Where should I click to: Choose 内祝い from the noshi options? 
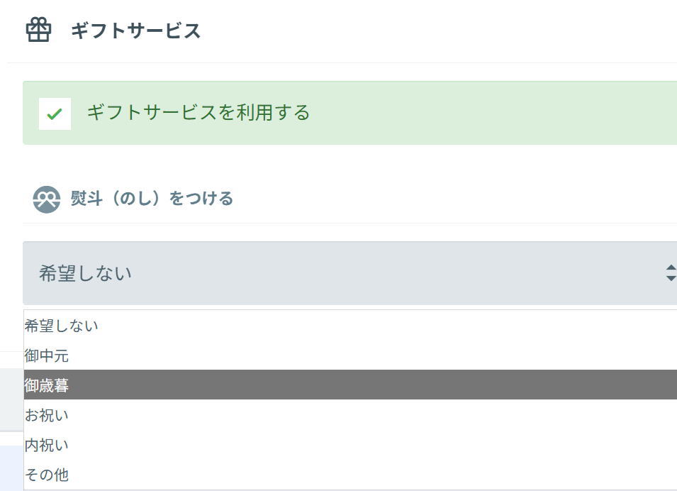point(47,445)
